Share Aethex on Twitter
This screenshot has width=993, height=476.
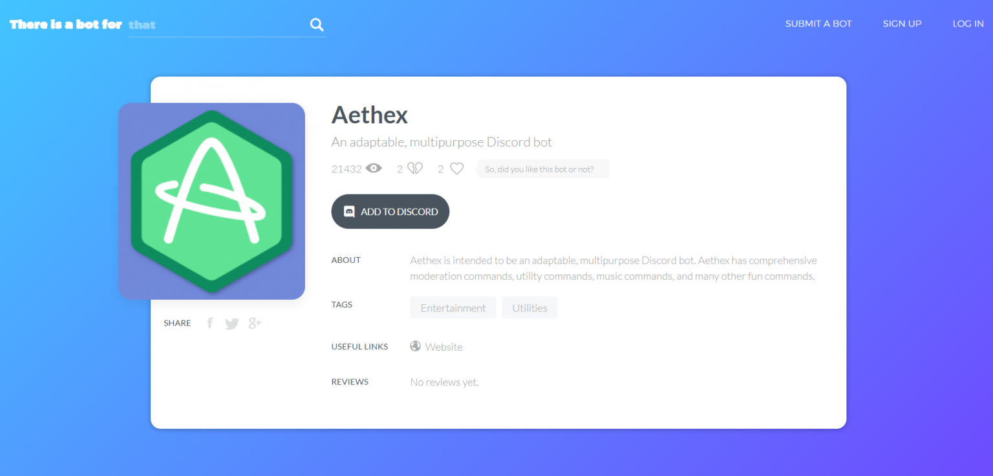tap(231, 323)
